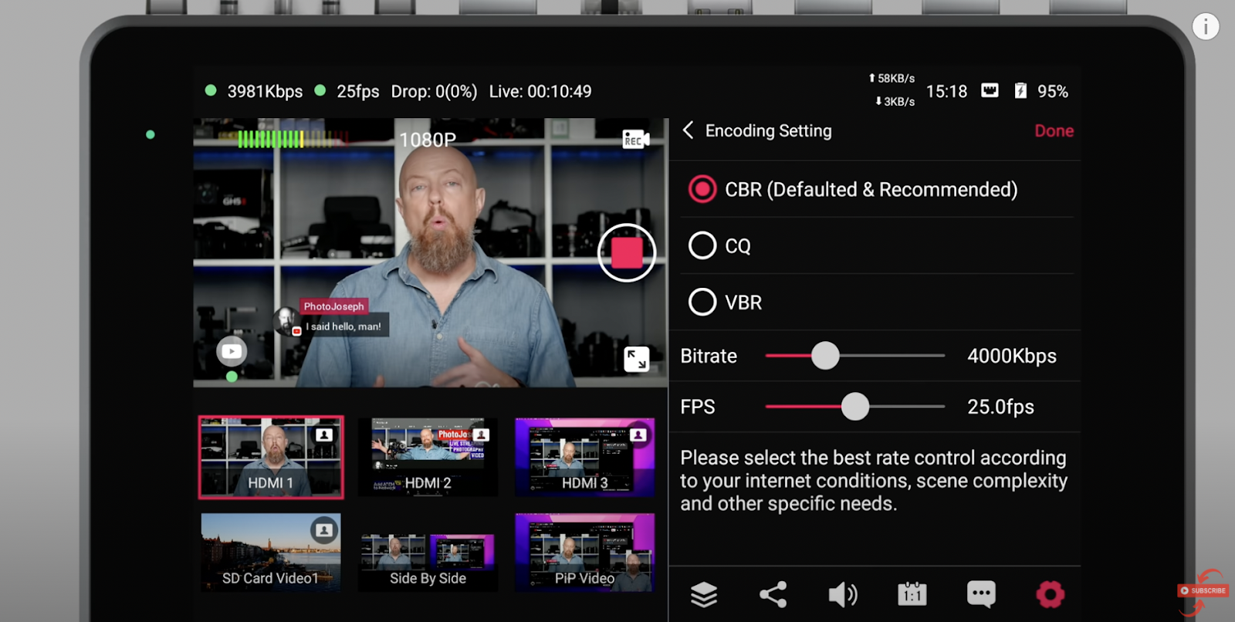Tap the 25.0fps frame rate value
The height and width of the screenshot is (622, 1235).
(1000, 407)
